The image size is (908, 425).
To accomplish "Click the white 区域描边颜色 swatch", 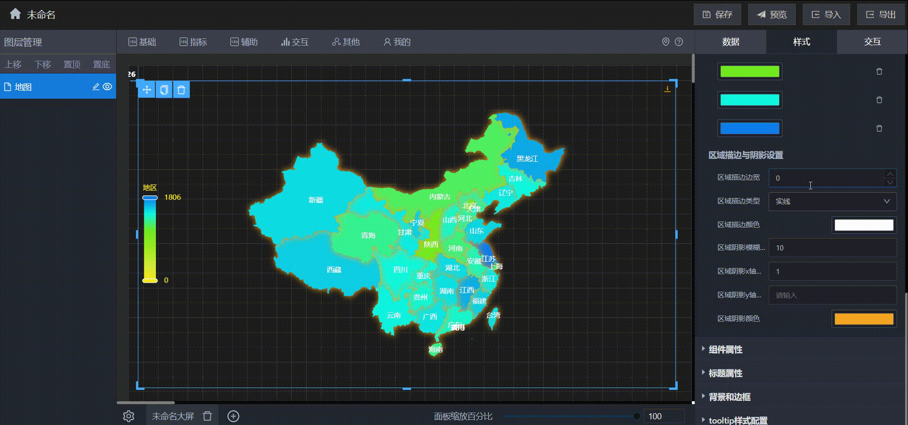I will (864, 225).
